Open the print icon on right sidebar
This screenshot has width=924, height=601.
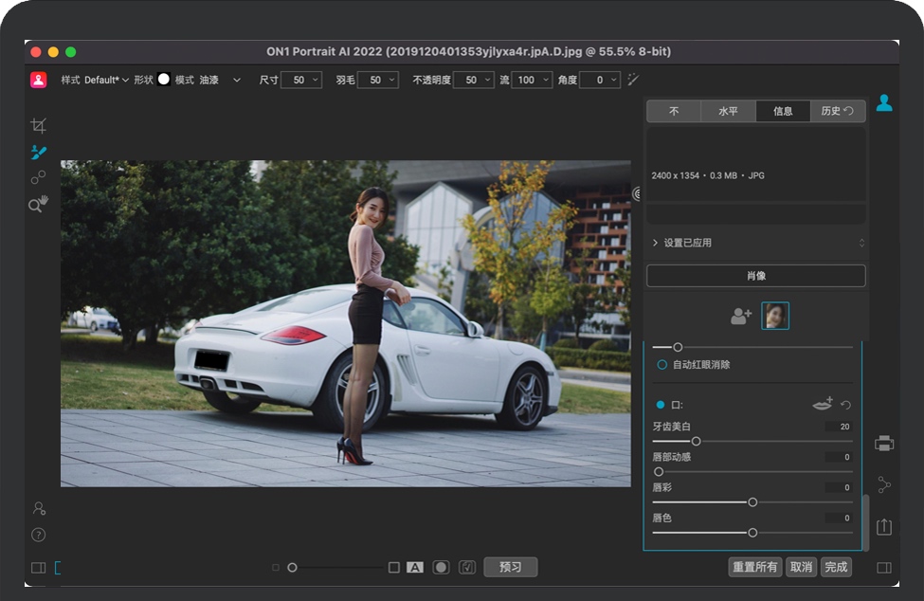pos(884,443)
